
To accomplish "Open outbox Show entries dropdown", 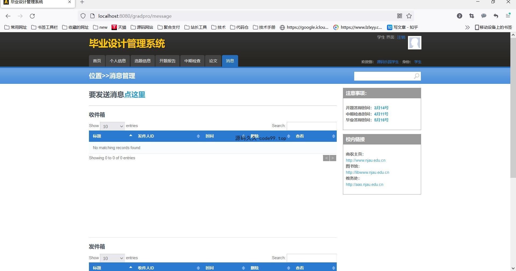I will coord(112,258).
